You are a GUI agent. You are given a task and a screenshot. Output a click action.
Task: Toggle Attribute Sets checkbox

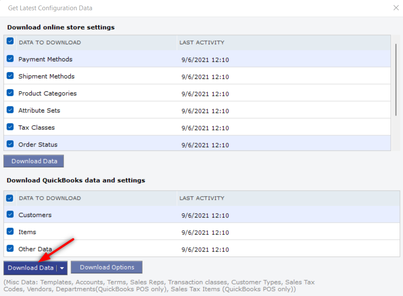click(10, 110)
